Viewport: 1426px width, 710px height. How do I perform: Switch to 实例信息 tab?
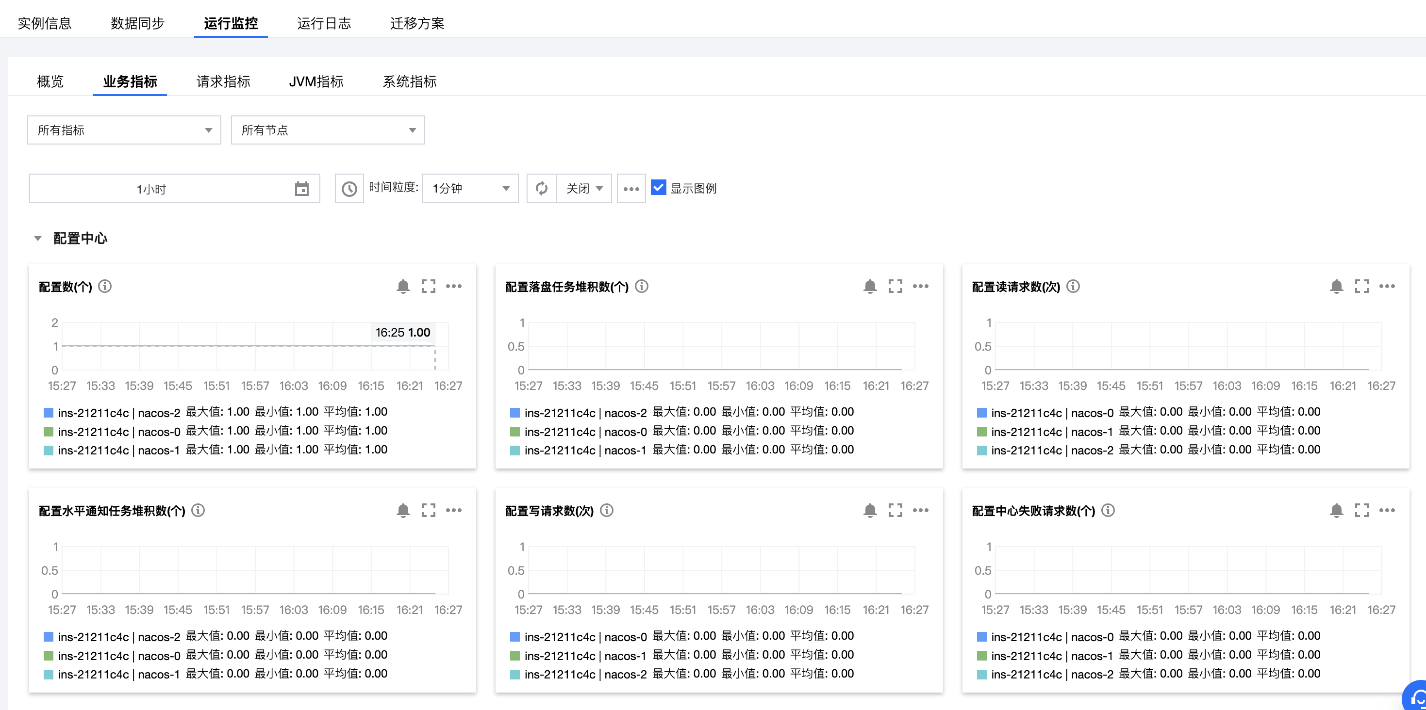(x=45, y=23)
